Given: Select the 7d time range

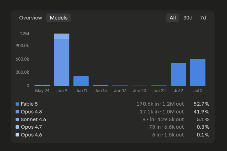Looking at the screenshot, I should [x=203, y=18].
